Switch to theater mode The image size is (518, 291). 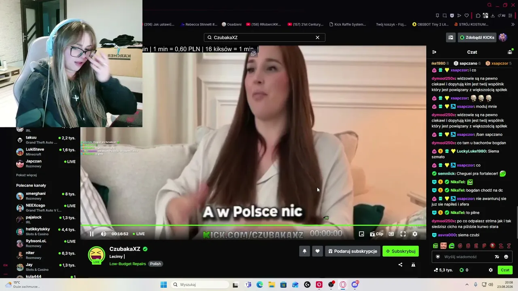pyautogui.click(x=391, y=234)
